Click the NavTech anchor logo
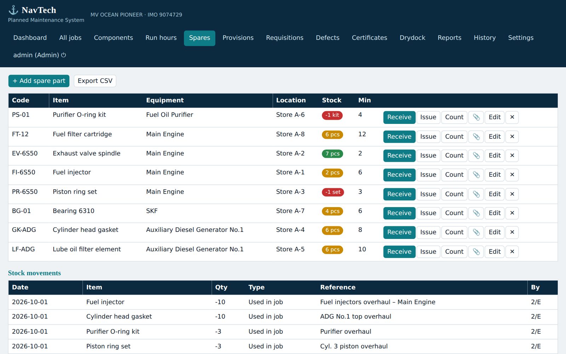Image resolution: width=566 pixels, height=354 pixels. [x=13, y=10]
